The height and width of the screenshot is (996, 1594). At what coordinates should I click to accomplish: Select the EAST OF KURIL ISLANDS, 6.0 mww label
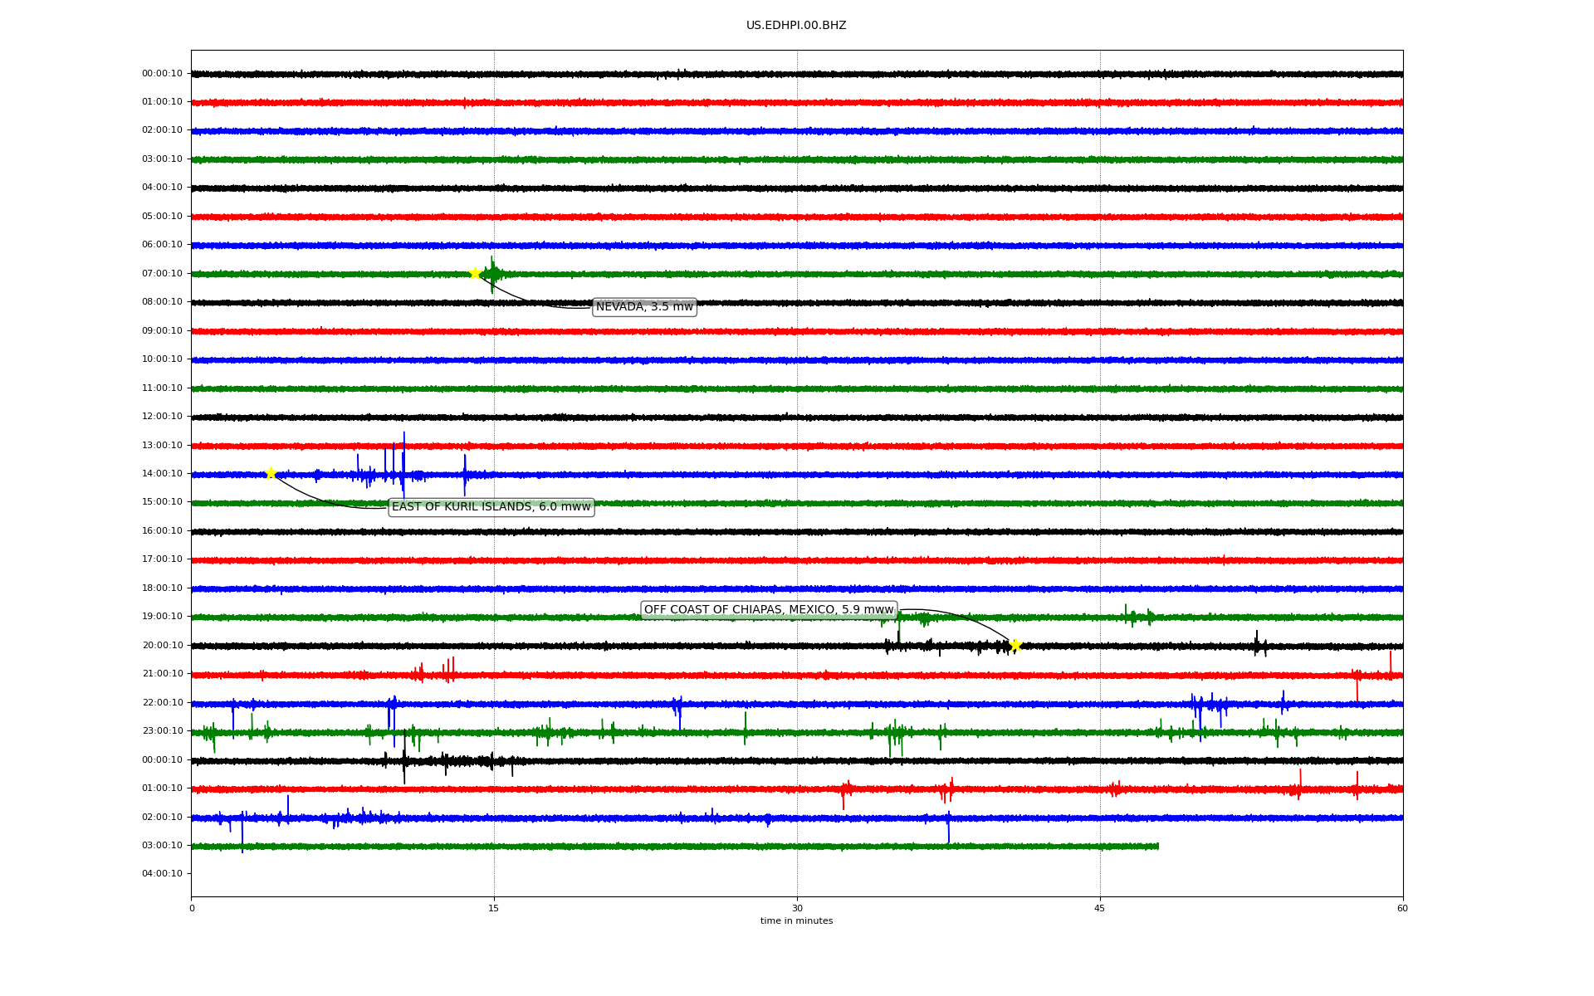tap(491, 507)
